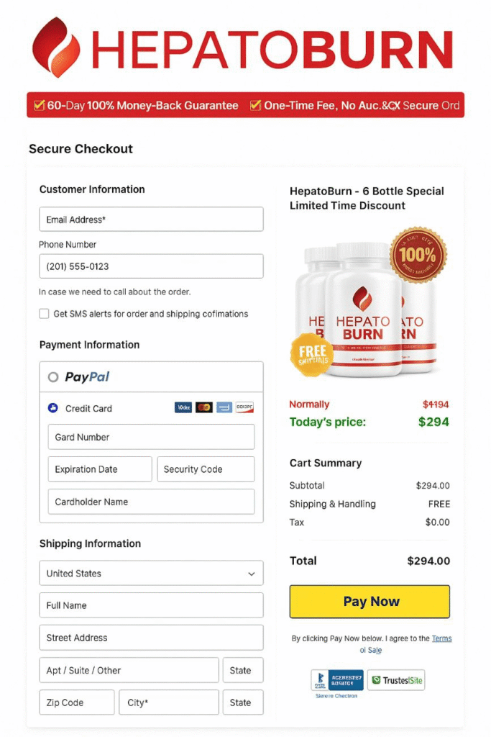
Task: Select the Discover card icon
Action: [x=245, y=407]
